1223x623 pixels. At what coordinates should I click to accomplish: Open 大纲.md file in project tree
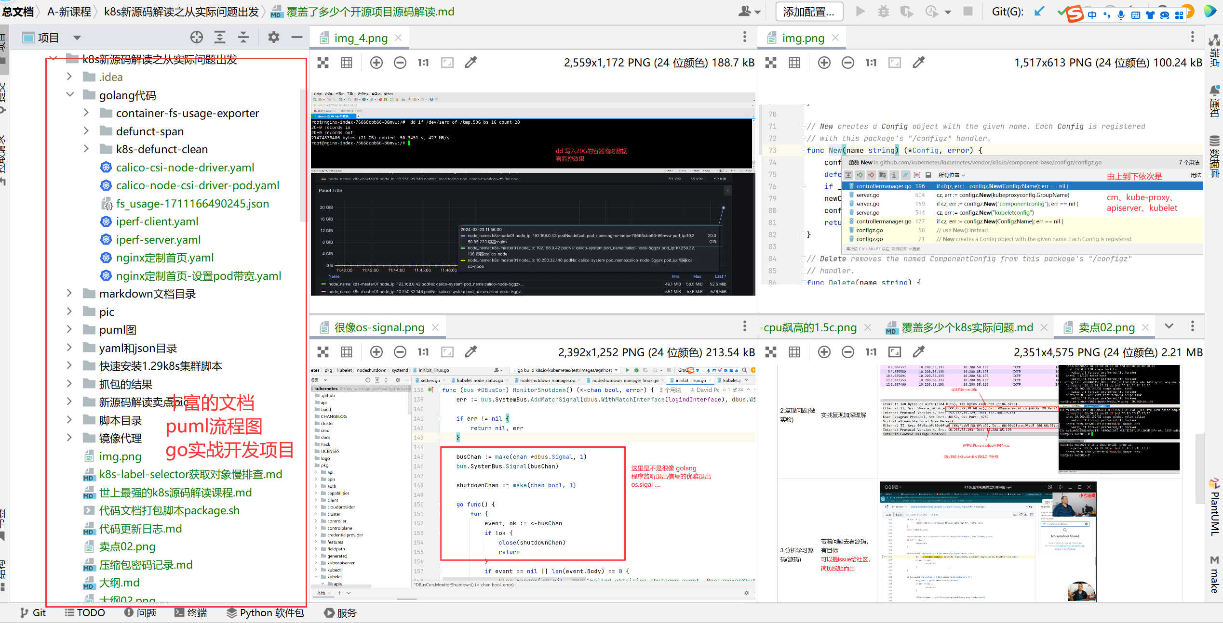119,583
